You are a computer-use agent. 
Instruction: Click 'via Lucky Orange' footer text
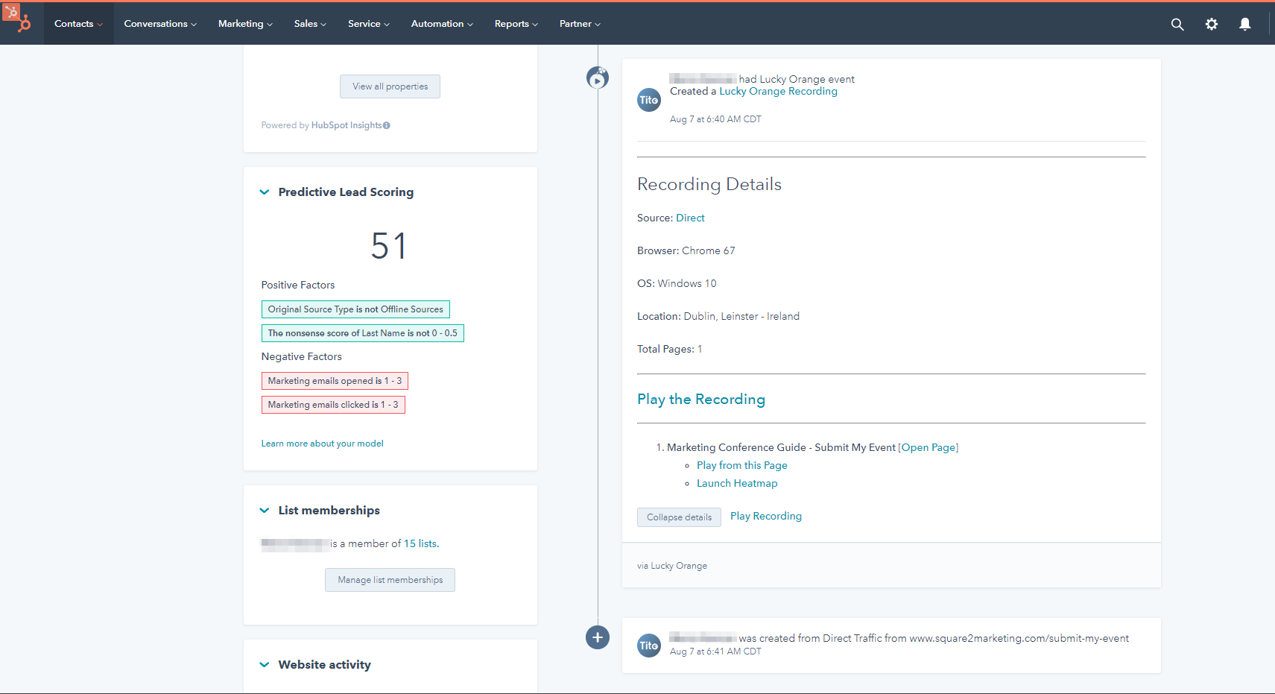672,566
